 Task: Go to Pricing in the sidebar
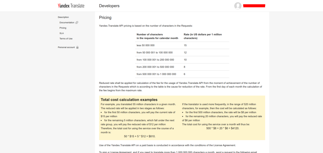(63, 28)
